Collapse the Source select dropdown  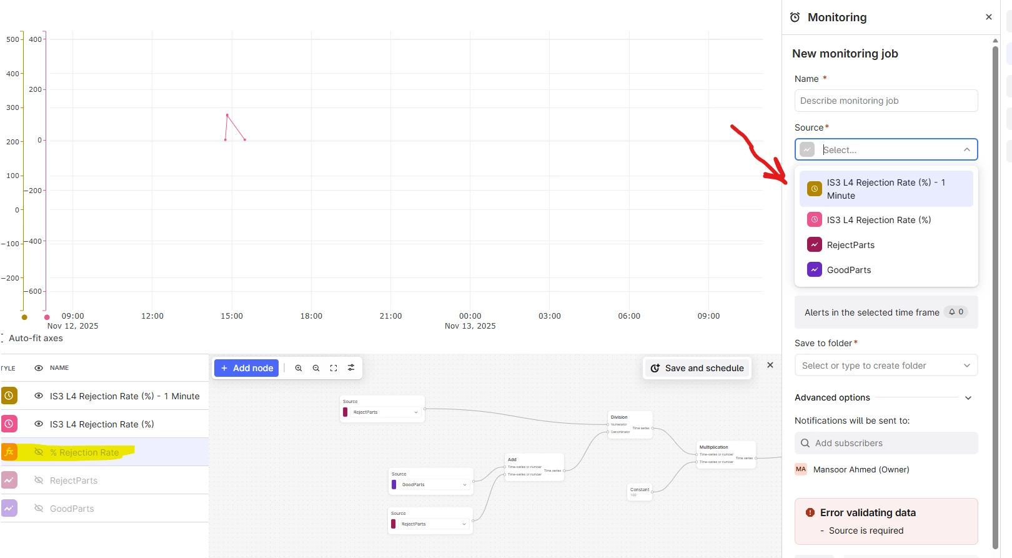pos(966,149)
